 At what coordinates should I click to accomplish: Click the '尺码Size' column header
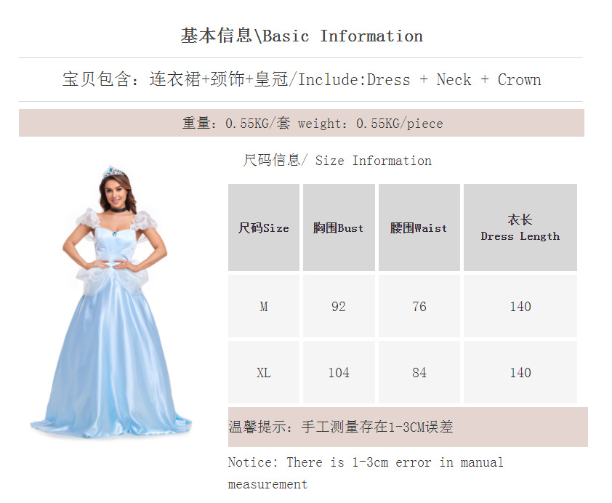264,228
